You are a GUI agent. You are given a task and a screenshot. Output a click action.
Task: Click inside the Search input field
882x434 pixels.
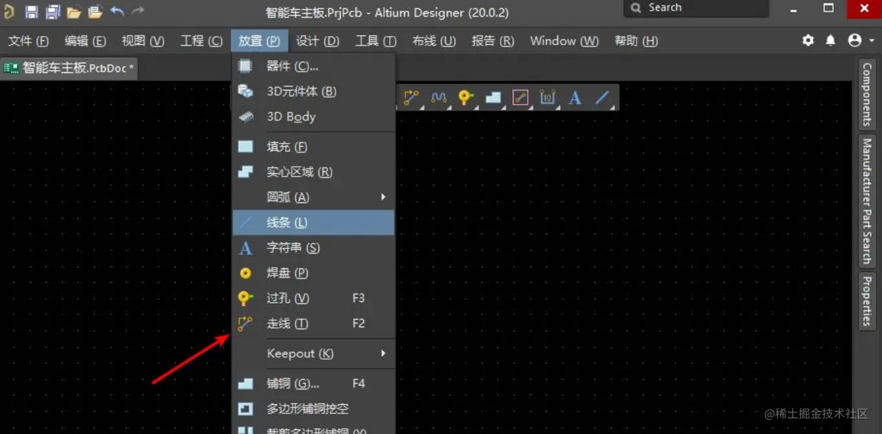(696, 8)
